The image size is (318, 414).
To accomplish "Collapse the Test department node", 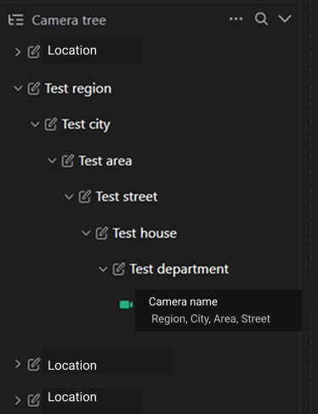I will (x=103, y=269).
